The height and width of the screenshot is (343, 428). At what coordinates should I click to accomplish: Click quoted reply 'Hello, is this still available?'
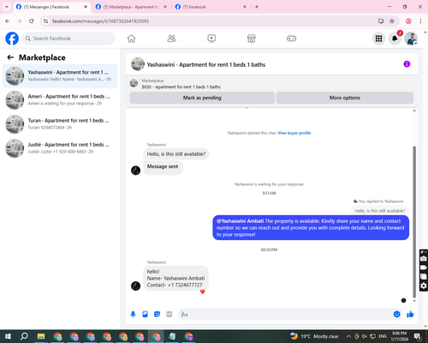point(379,211)
